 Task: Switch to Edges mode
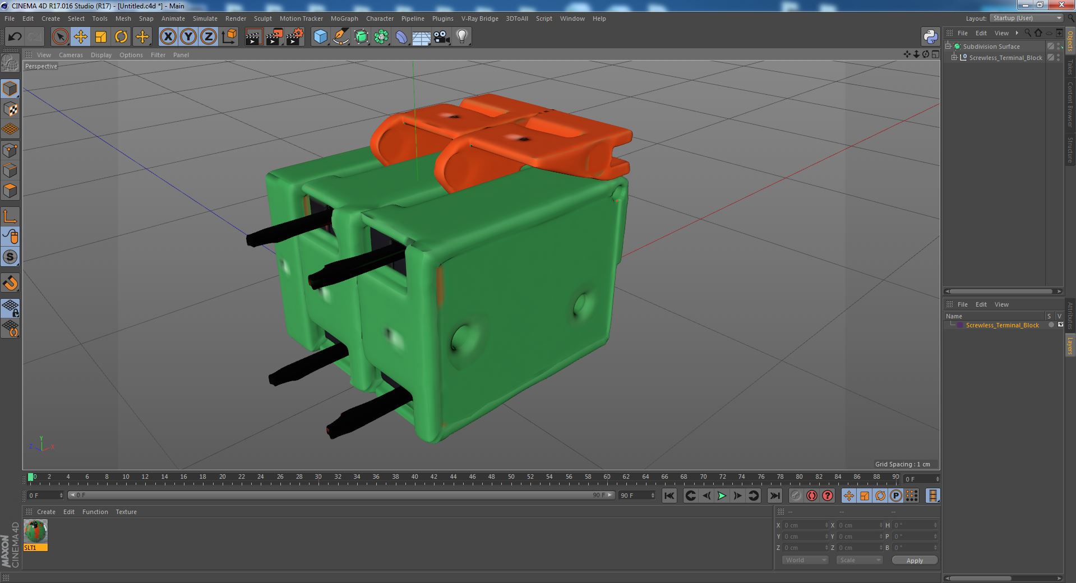click(x=10, y=170)
